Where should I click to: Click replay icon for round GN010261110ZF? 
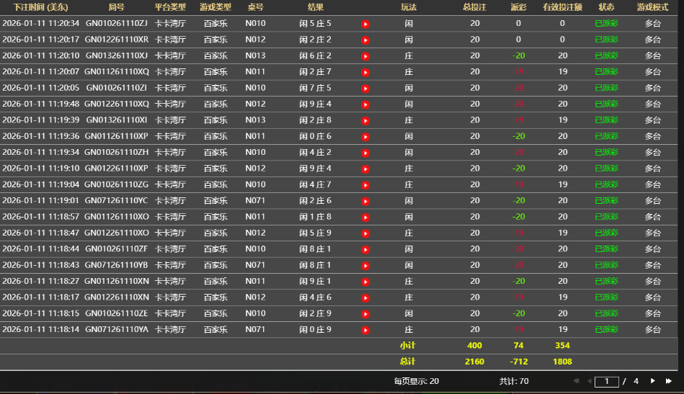(x=365, y=249)
